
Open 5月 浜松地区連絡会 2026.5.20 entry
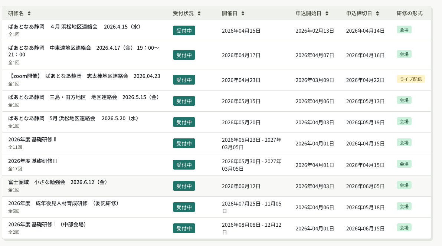tap(73, 118)
